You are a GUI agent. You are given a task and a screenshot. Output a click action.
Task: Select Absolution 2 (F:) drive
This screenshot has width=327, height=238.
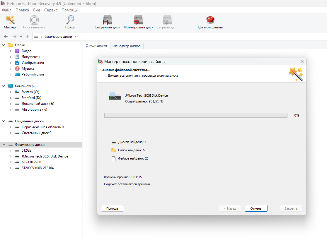pos(34,109)
